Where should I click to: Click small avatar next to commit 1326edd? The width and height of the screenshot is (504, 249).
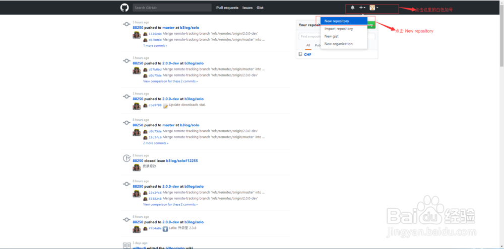click(145, 34)
